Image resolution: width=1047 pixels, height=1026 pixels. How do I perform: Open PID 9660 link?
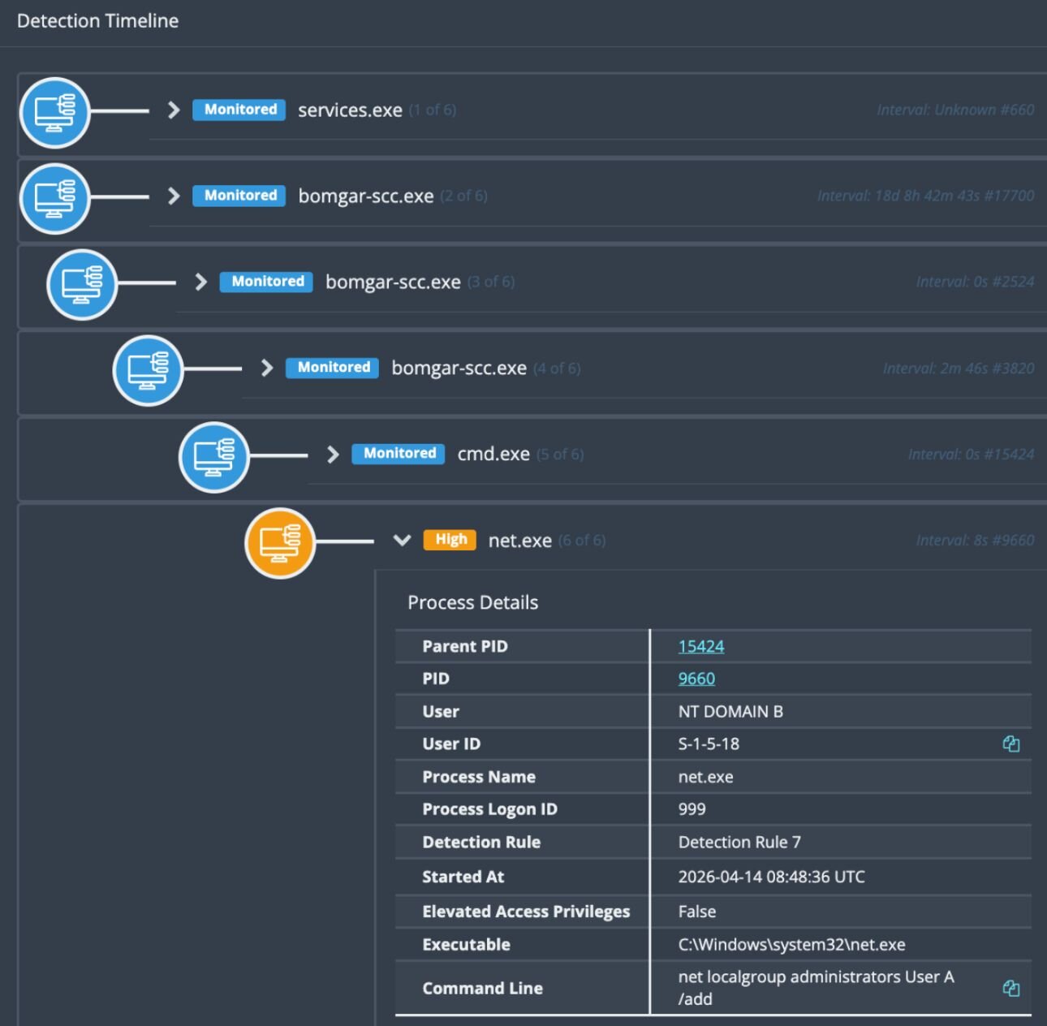click(696, 679)
